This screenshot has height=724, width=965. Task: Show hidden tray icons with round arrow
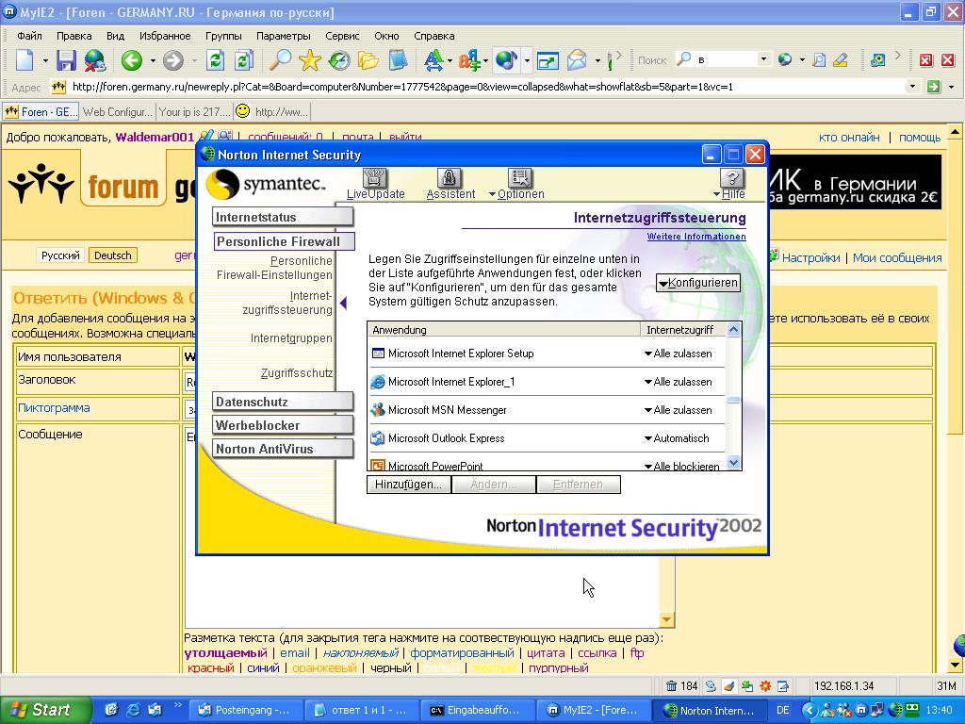pyautogui.click(x=809, y=710)
